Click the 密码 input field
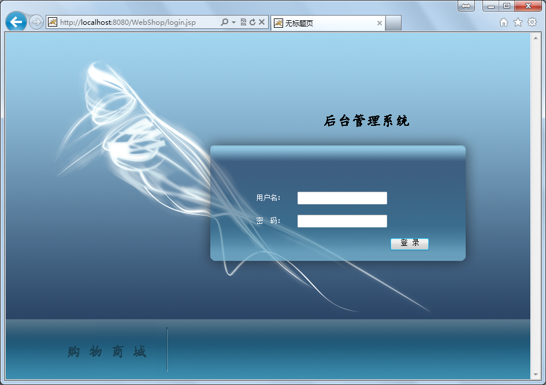This screenshot has width=546, height=385. [342, 221]
